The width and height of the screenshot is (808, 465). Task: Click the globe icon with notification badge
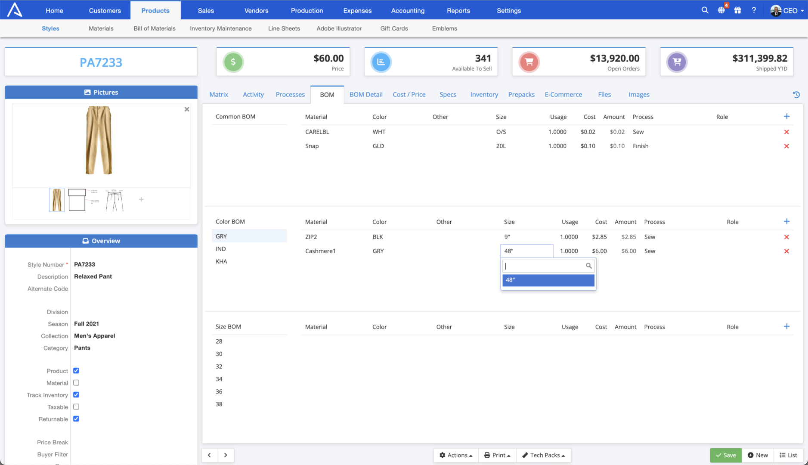[x=721, y=10]
